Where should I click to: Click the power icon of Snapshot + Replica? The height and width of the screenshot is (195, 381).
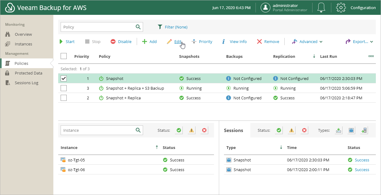pos(101,98)
